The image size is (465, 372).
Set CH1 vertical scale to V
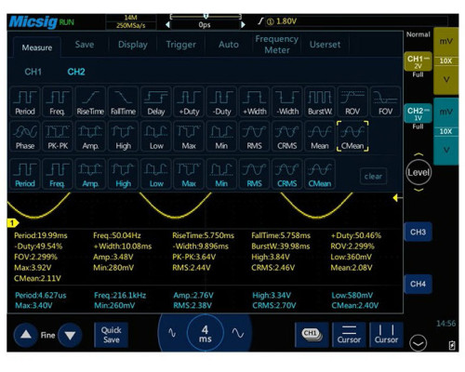point(445,80)
